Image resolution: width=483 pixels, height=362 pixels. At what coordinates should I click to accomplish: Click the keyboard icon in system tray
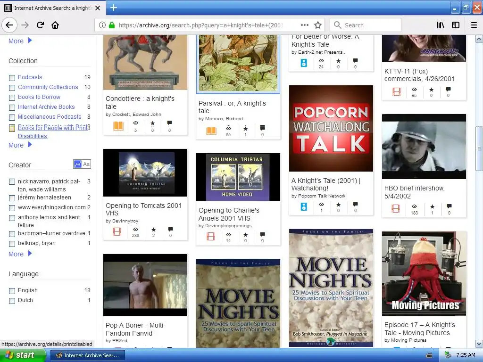coord(429,355)
